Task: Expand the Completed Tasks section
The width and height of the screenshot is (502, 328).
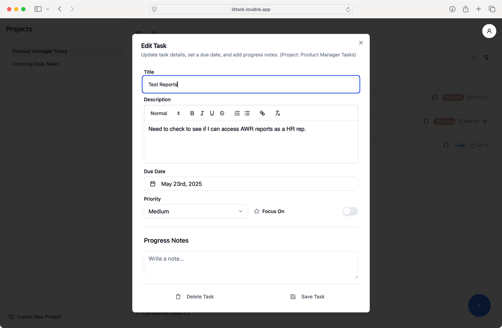Action: [163, 313]
